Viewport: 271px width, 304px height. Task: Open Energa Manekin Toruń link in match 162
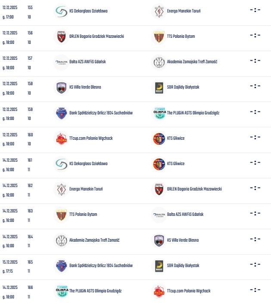pyautogui.click(x=86, y=189)
